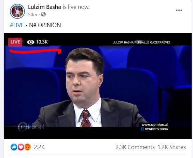Click the 10.3K viewer count

[42, 42]
